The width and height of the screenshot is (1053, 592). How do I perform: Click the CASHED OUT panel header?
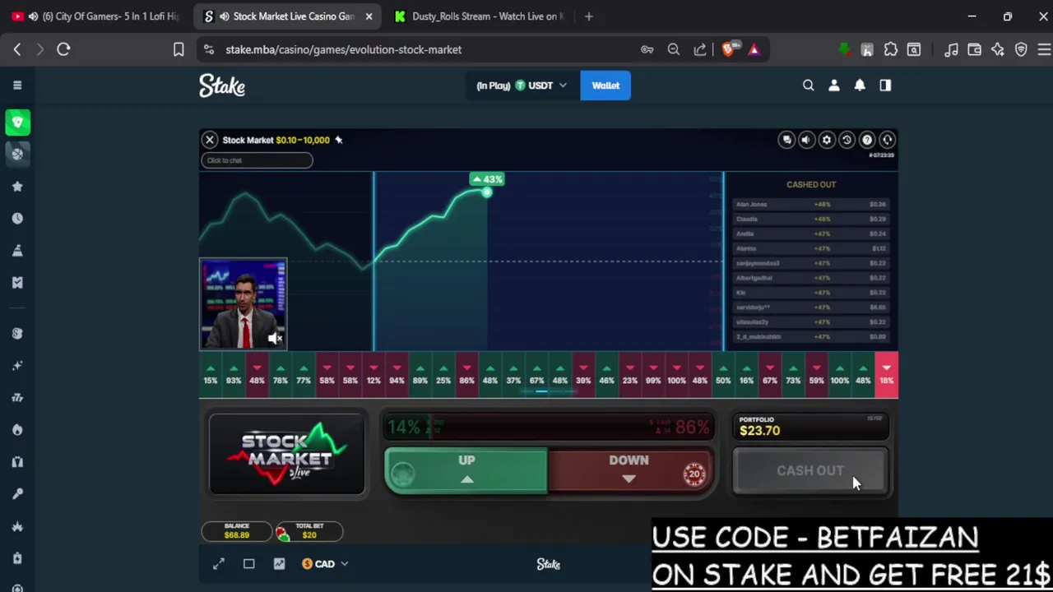811,185
